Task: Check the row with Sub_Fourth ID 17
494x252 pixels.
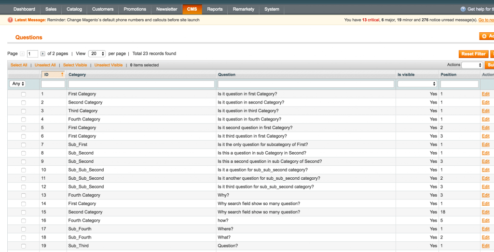Action: pyautogui.click(x=24, y=229)
